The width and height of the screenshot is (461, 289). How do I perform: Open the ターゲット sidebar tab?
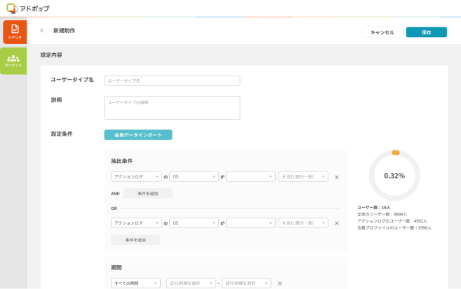pos(13,61)
